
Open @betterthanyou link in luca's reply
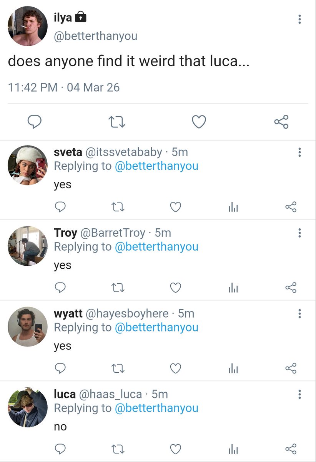[x=156, y=408]
